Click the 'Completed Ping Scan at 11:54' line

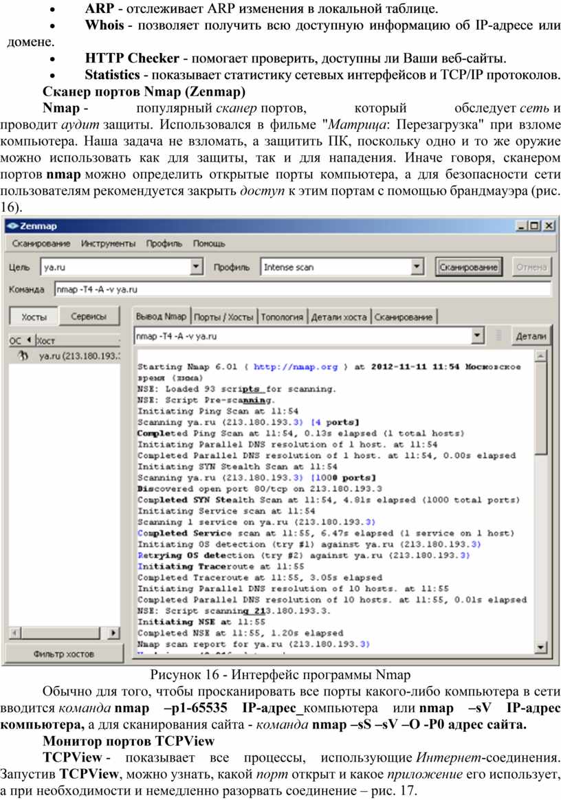[301, 433]
